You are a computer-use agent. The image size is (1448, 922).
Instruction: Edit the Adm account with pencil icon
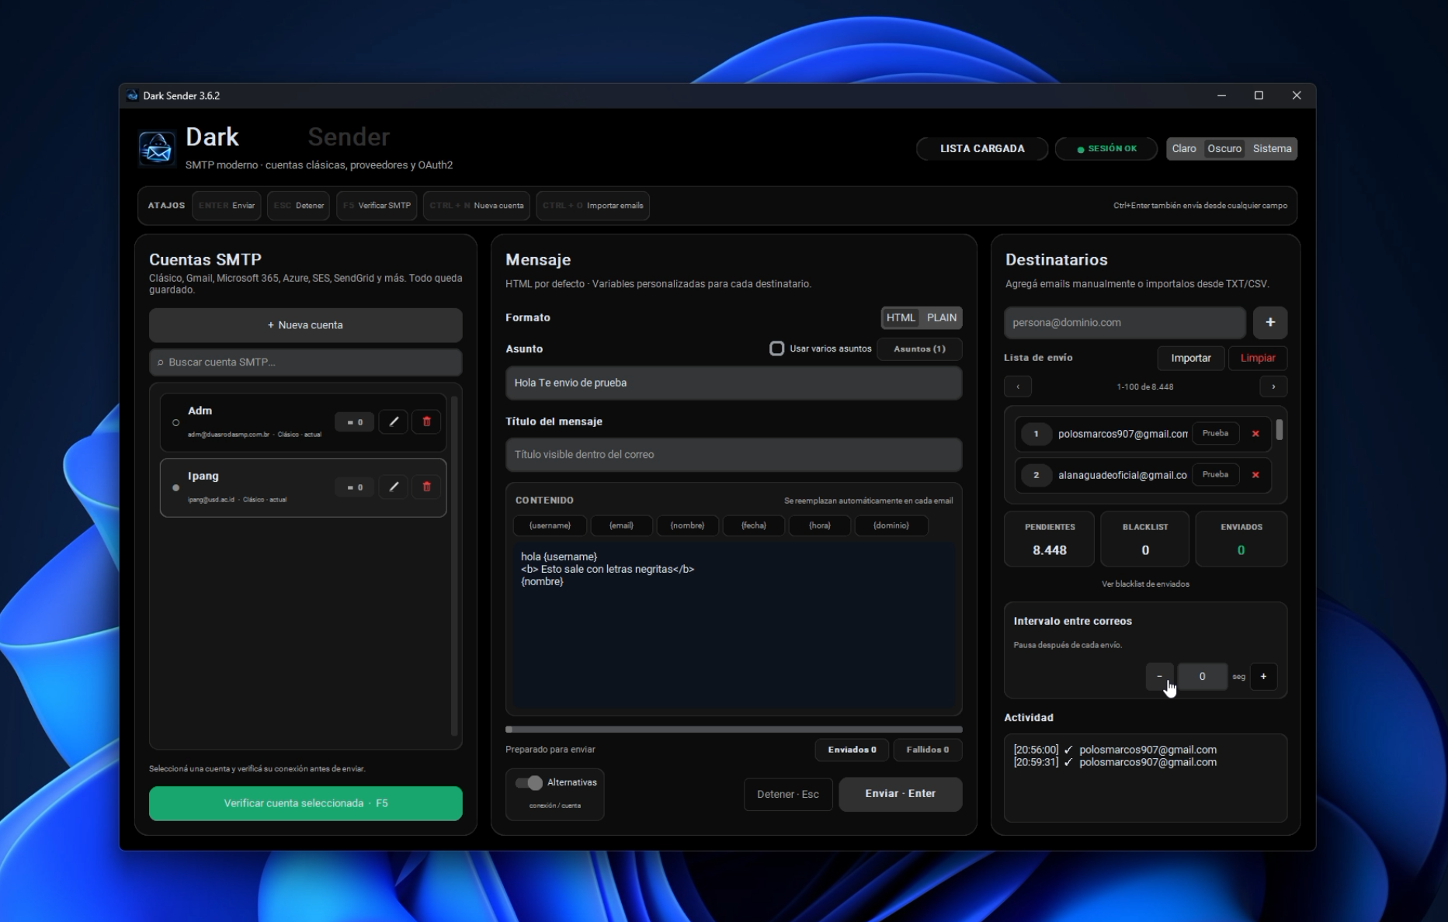point(394,421)
